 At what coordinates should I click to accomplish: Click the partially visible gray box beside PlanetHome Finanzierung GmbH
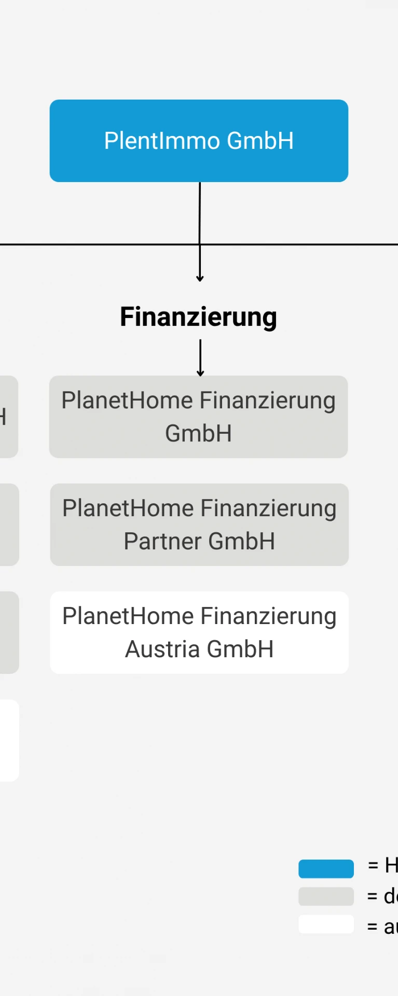point(9,417)
